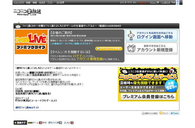Open the よしもと tag link
Image resolution: width=195 pixels, height=128 pixels.
click(67, 123)
